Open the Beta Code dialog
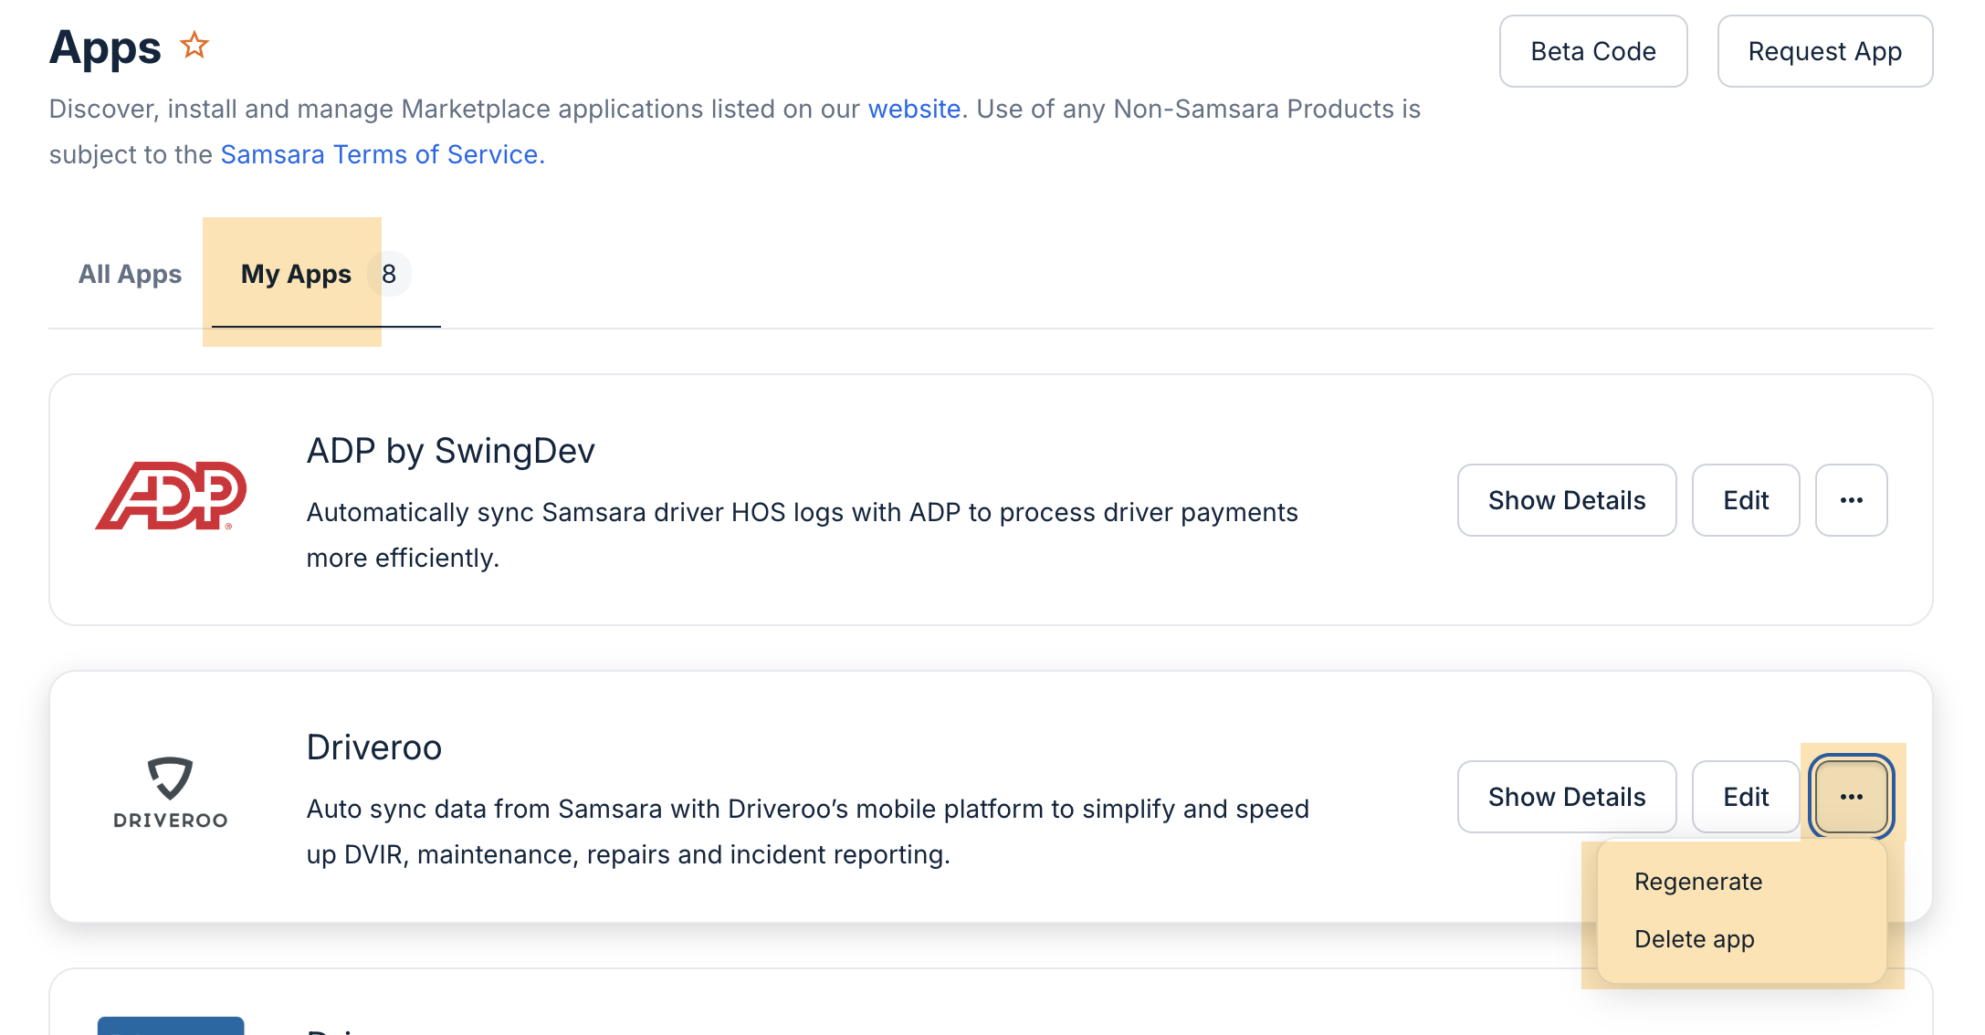 click(x=1593, y=51)
